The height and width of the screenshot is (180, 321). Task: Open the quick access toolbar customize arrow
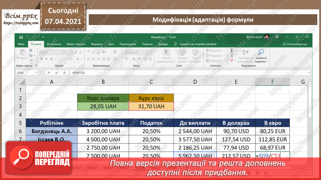(43, 37)
